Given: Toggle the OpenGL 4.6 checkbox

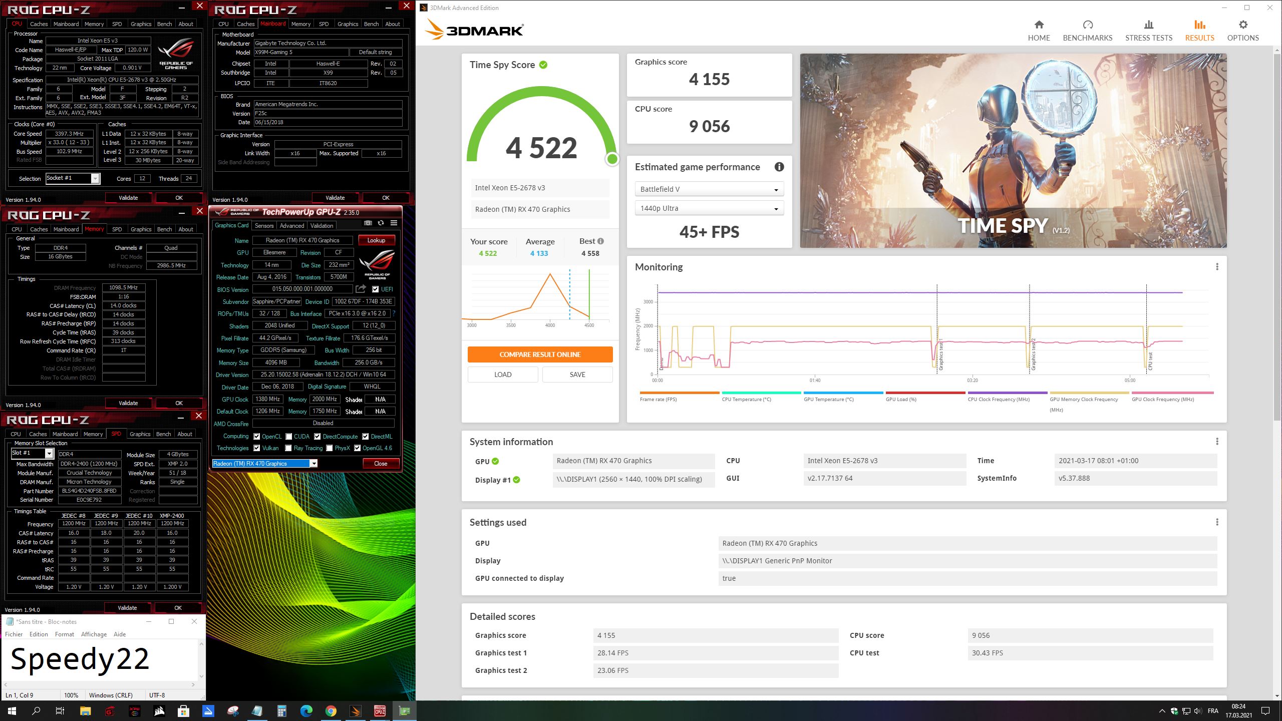Looking at the screenshot, I should pos(357,448).
